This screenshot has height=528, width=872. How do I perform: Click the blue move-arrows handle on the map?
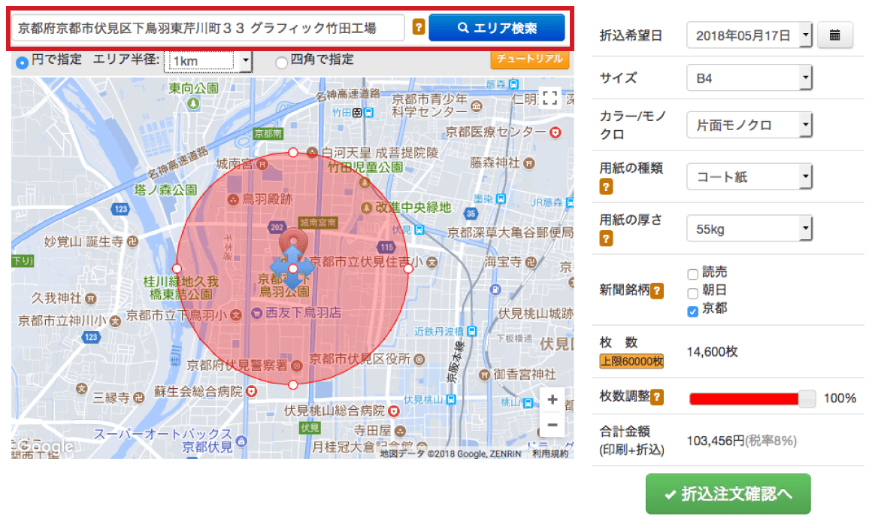coord(292,268)
